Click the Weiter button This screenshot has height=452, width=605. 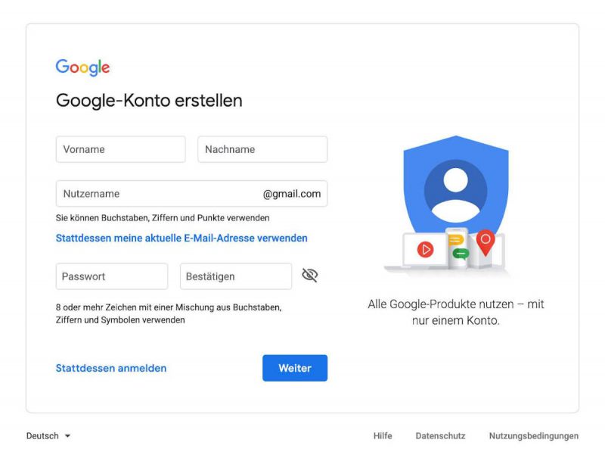[x=295, y=368]
